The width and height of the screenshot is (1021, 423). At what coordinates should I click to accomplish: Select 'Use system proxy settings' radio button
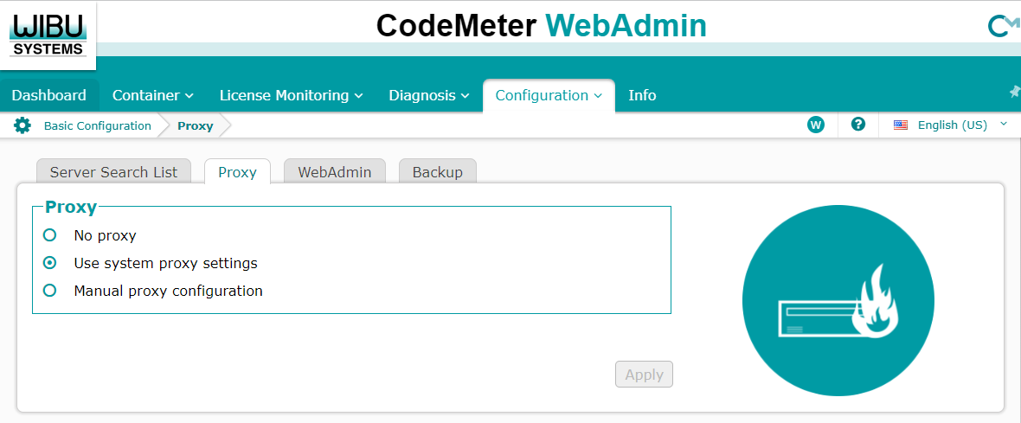click(x=50, y=263)
